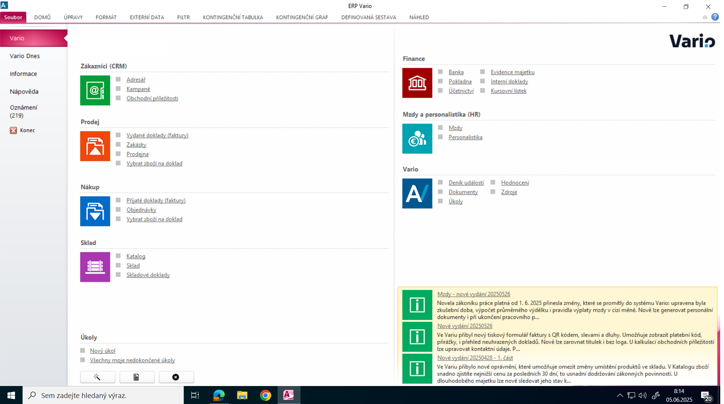Open the teal Mzdy a personalistika icon

(417, 139)
